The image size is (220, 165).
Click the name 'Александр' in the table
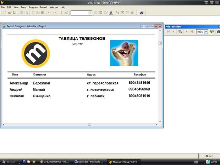(19, 83)
